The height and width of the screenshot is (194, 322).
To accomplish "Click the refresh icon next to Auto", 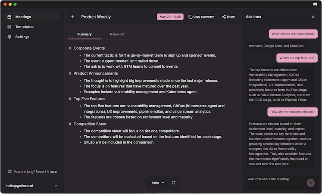I will point(174,183).
